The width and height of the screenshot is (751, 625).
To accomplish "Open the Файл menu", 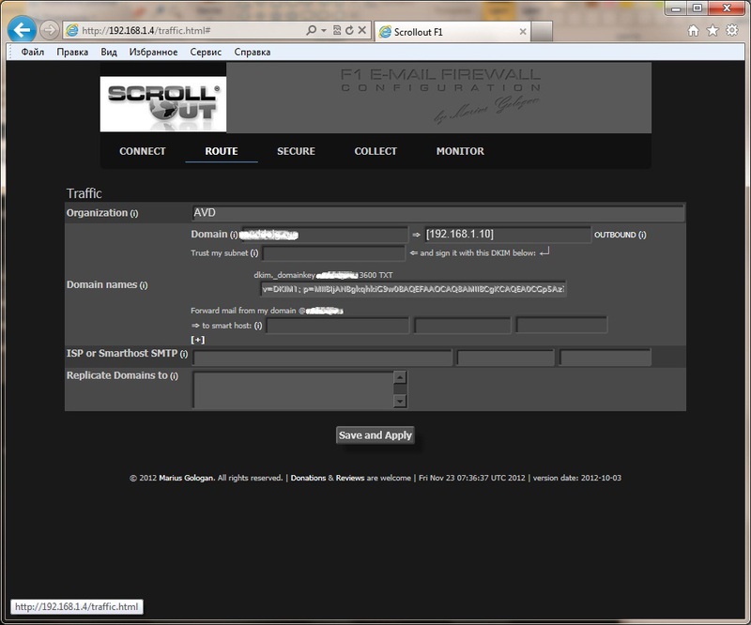I will (x=33, y=52).
